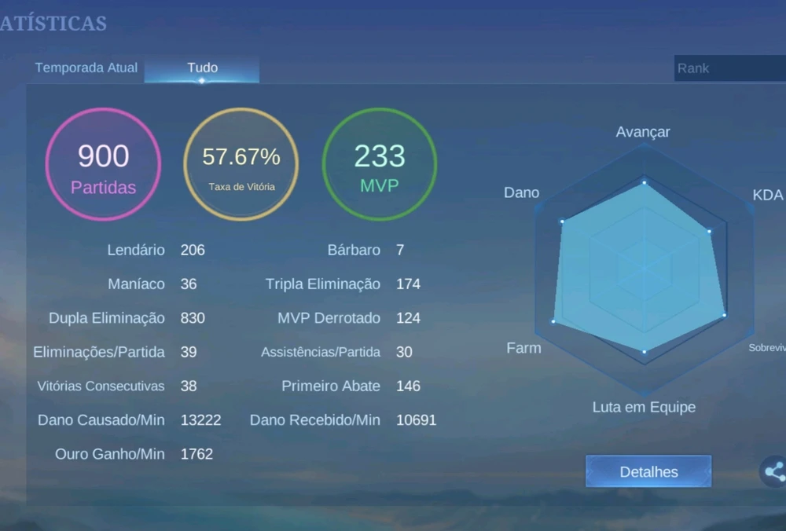
Task: Click the Dano radar label
Action: 521,192
